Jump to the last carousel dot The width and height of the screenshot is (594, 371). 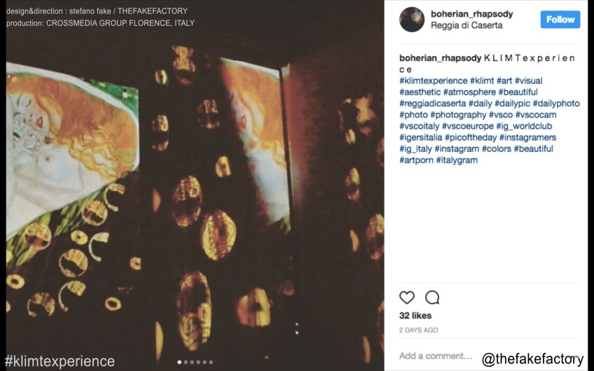point(211,363)
